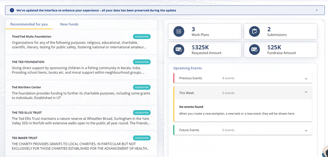Click Foundation tag on THE TED ELLIS TRUST
Screen dimensions: 328x157
tap(141, 113)
